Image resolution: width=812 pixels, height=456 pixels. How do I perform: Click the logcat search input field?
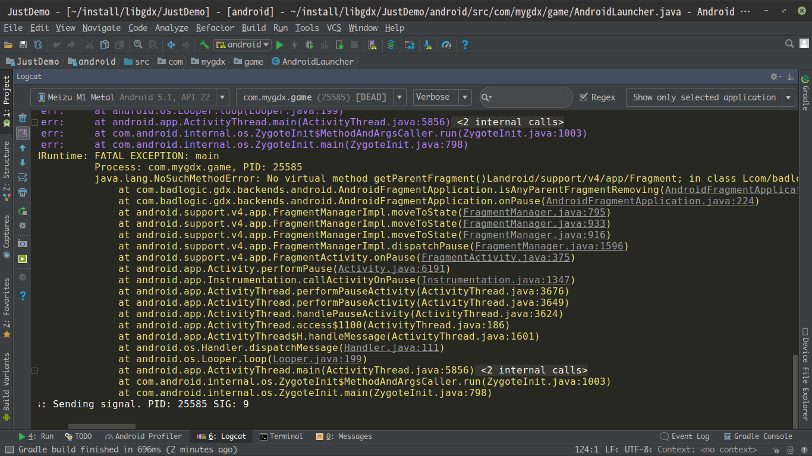tap(529, 97)
